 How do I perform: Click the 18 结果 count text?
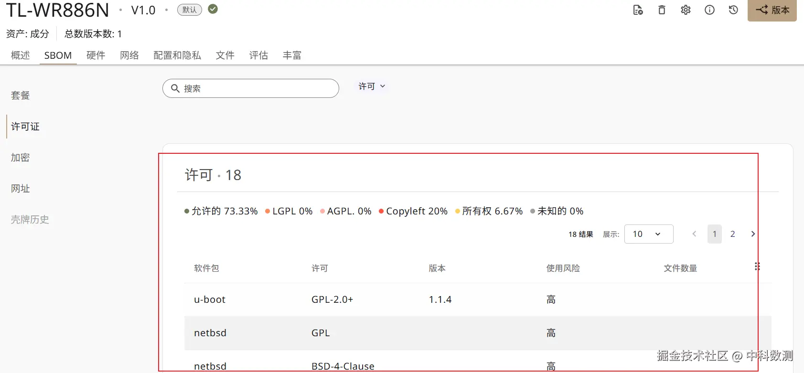click(581, 234)
